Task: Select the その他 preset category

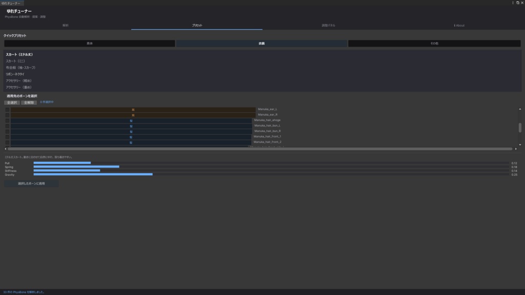Action: coord(434,44)
